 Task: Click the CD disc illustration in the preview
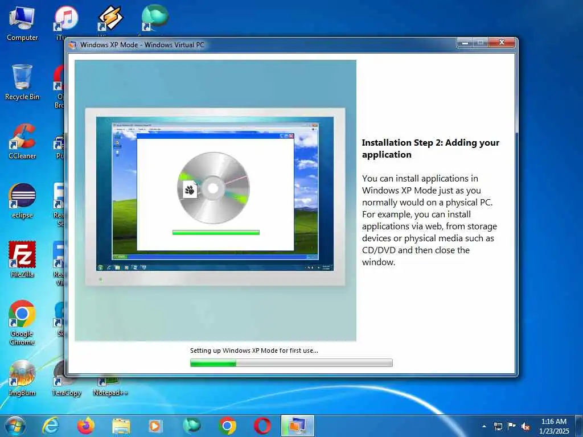coord(213,188)
